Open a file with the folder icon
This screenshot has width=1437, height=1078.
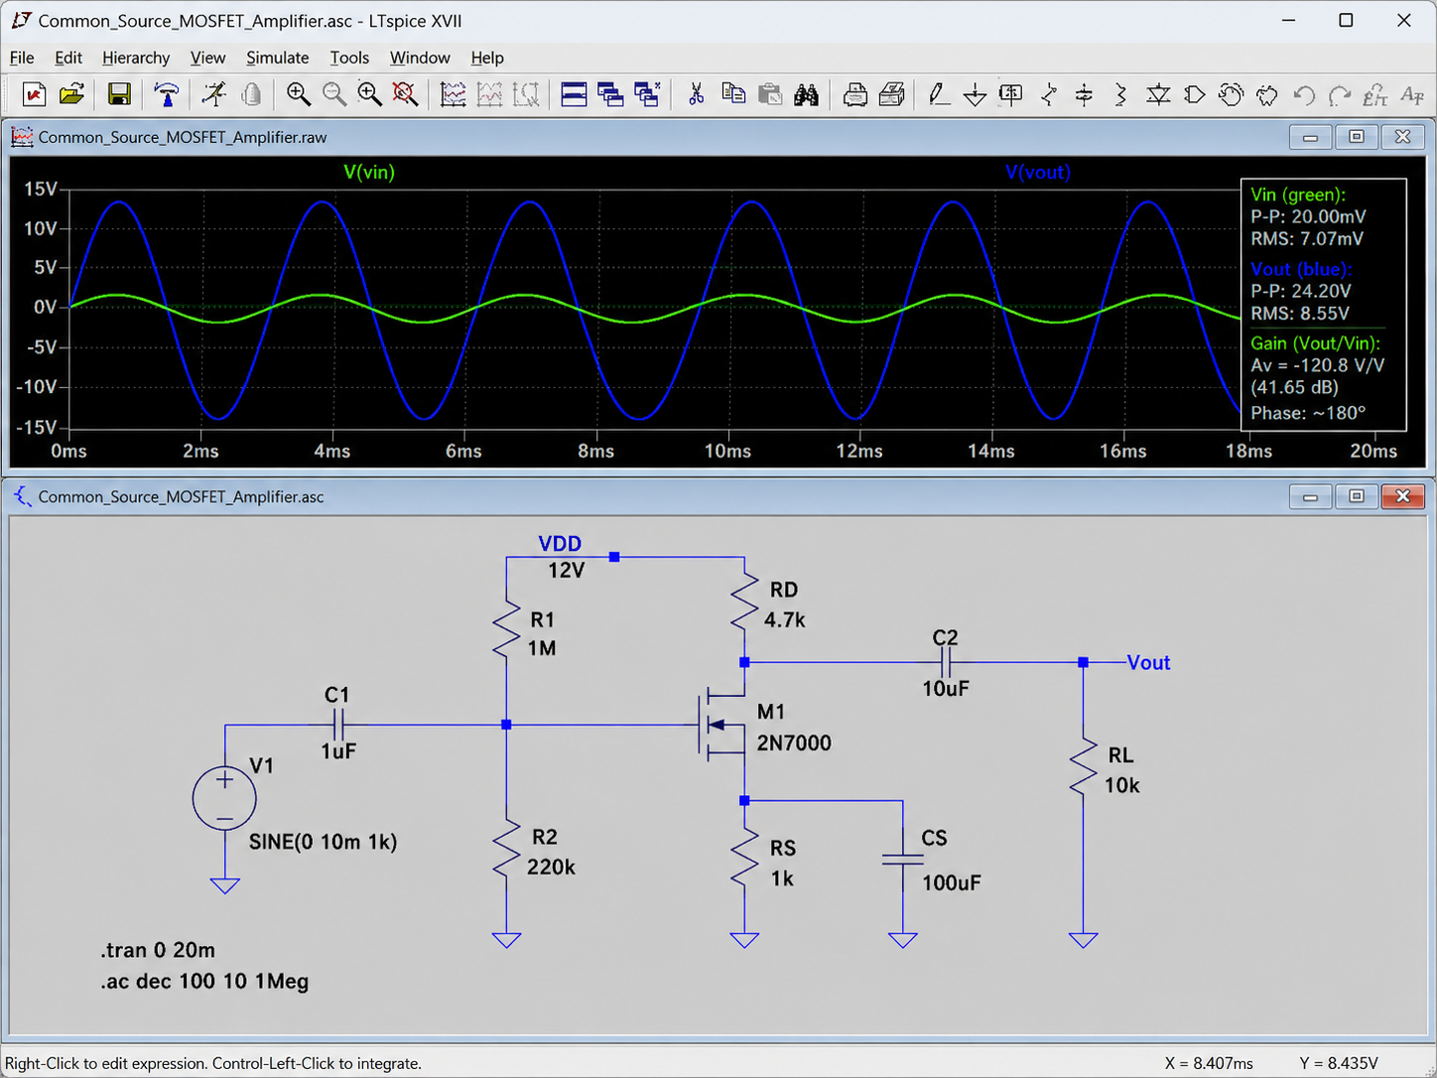71,94
